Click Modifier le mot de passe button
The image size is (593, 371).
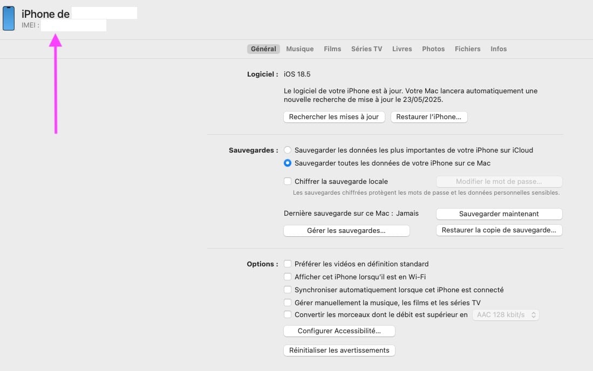point(499,181)
